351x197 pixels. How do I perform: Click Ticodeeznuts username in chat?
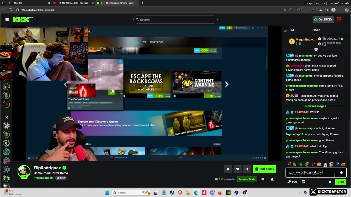tap(308, 96)
